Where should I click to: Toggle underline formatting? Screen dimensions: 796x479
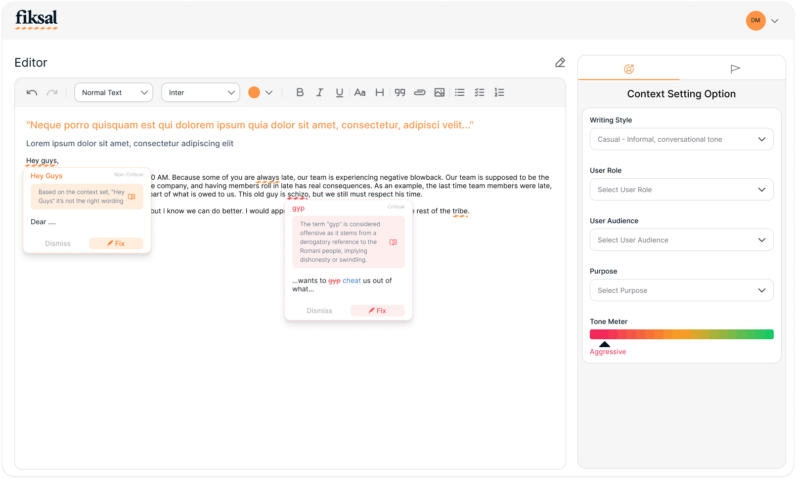340,92
